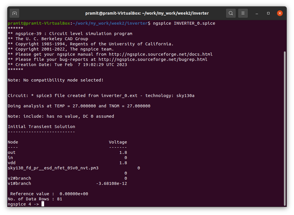Click the 'No. of Data Rows : 81' line
Image resolution: width=294 pixels, height=215 pixels.
pos(35,199)
